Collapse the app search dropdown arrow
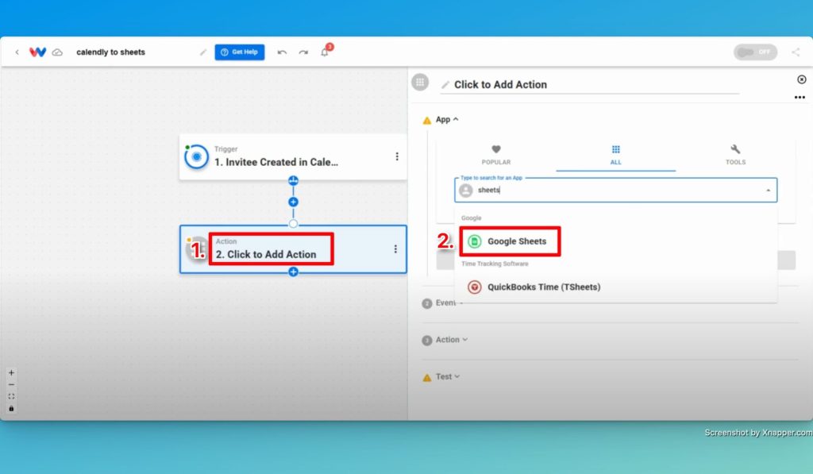This screenshot has height=474, width=813. click(x=768, y=191)
